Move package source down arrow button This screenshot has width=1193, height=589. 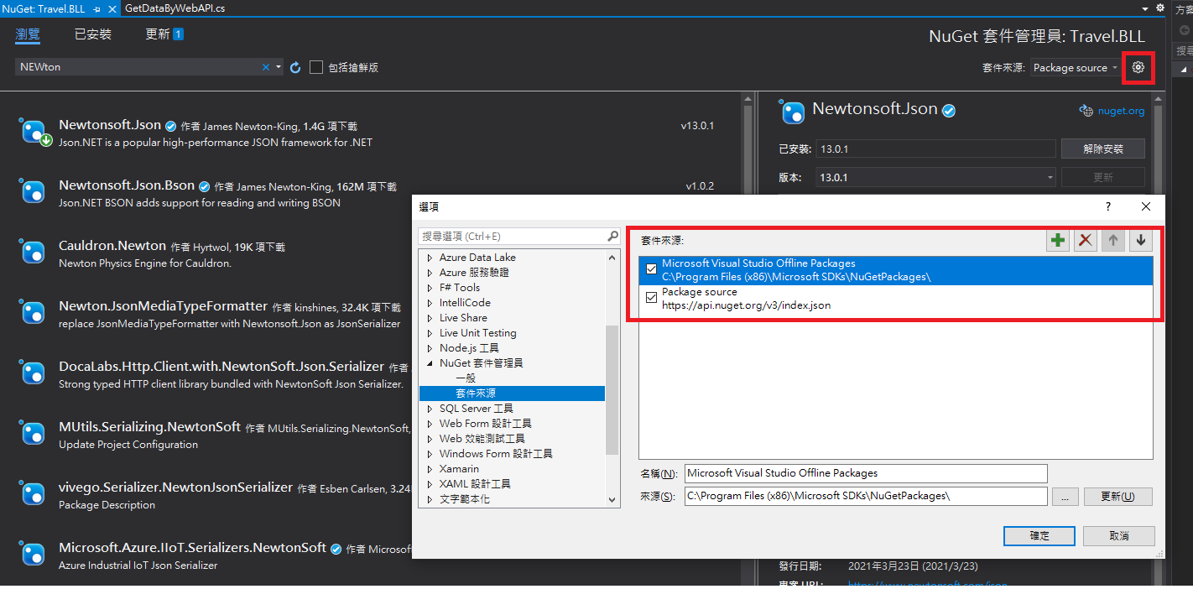pos(1140,241)
